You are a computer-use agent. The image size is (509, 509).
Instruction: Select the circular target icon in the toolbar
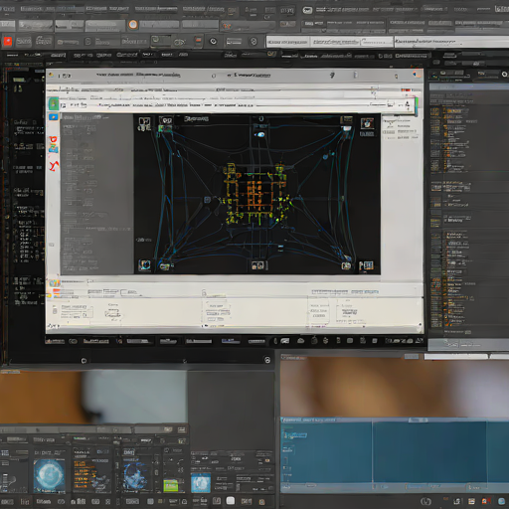click(x=213, y=42)
